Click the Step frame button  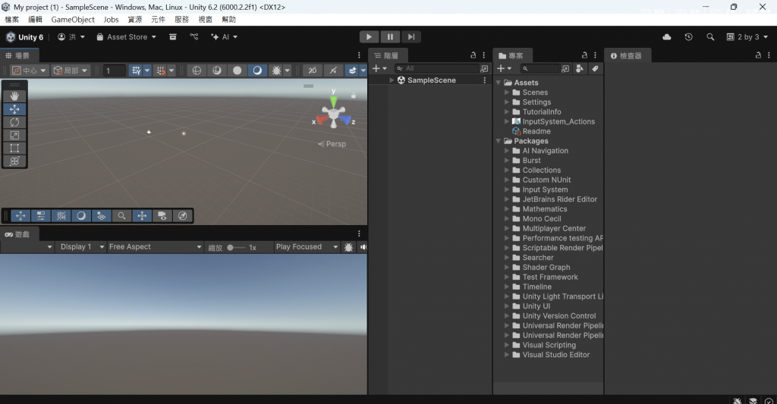[x=411, y=37]
